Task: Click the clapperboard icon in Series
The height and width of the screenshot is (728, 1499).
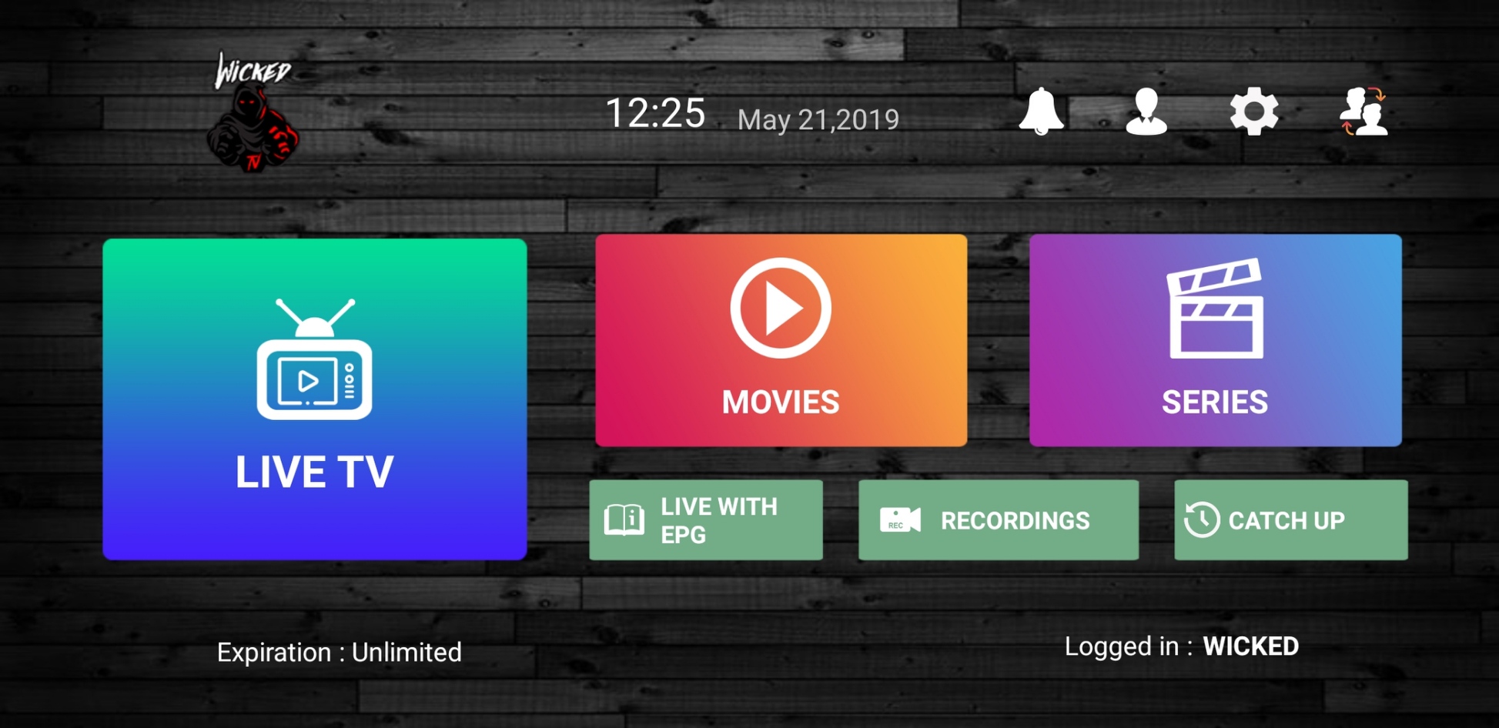Action: tap(1216, 309)
